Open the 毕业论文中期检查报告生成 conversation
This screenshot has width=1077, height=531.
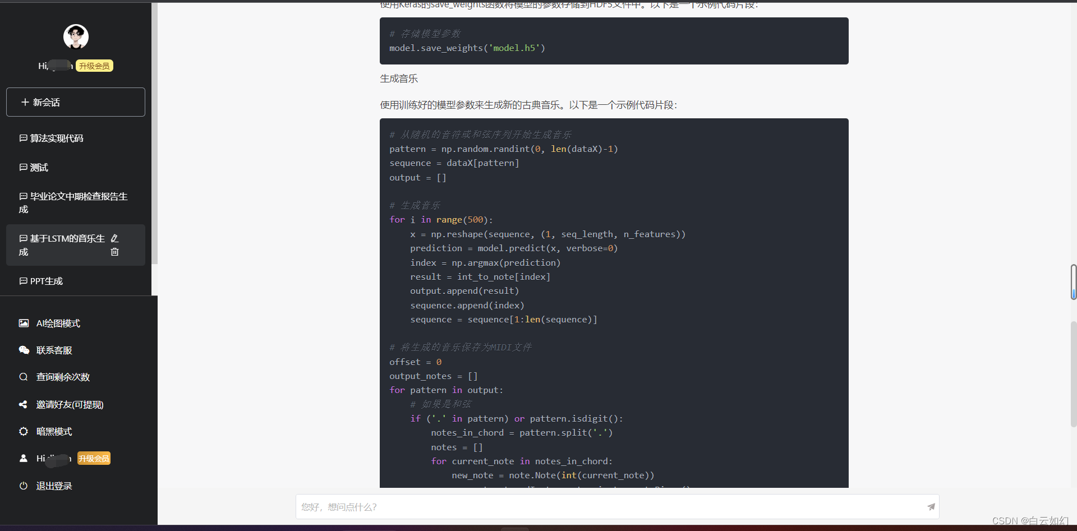point(76,202)
